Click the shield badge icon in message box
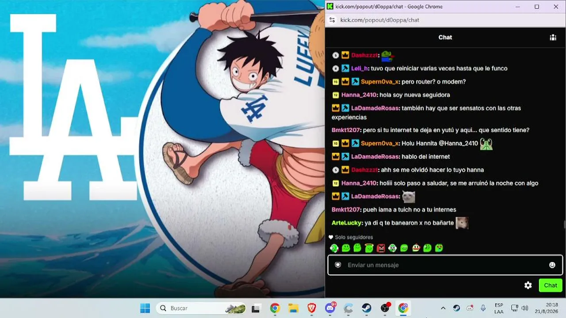The image size is (566, 318). (x=338, y=265)
